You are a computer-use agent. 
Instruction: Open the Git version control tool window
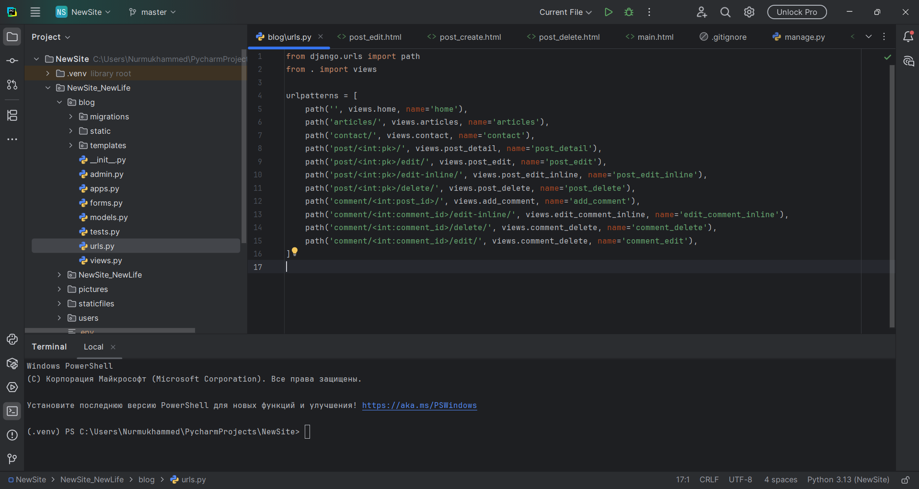12,459
